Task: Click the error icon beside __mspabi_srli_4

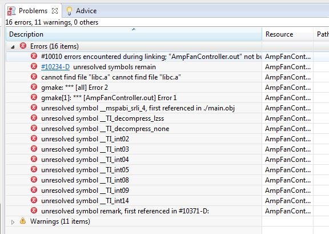Action: (x=34, y=108)
